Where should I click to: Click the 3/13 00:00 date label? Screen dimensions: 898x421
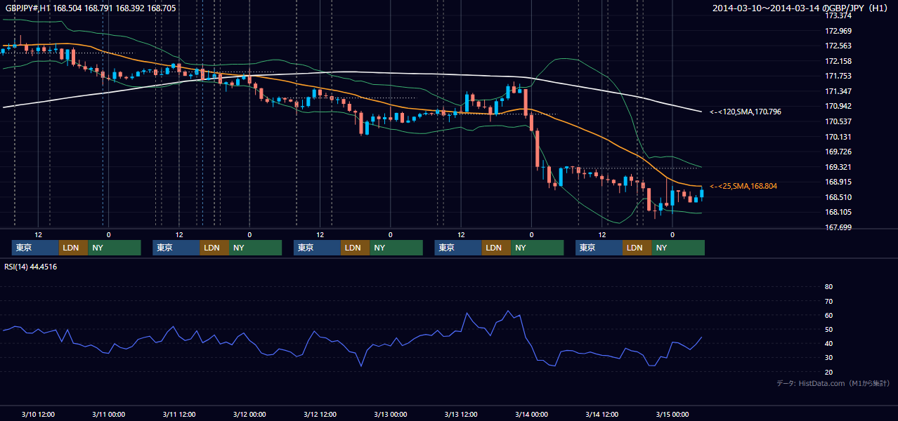391,414
